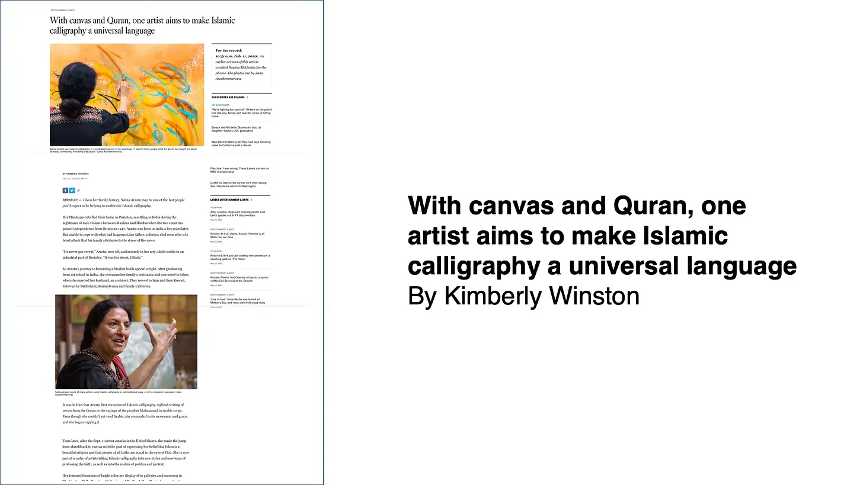This screenshot has width=863, height=485.
Task: Click the photo of artist painting calligraphy
Action: click(127, 95)
